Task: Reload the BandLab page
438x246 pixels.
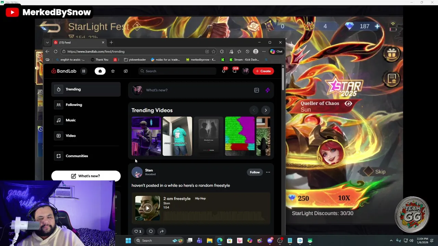Action: tap(55, 52)
